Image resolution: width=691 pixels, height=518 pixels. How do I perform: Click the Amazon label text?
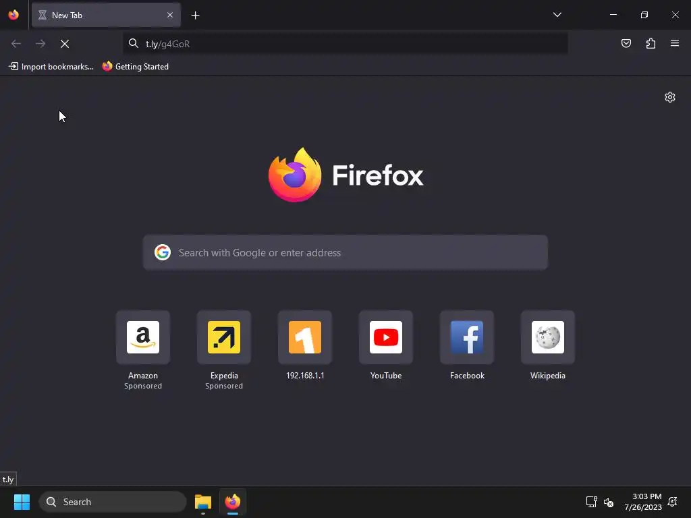pos(143,376)
